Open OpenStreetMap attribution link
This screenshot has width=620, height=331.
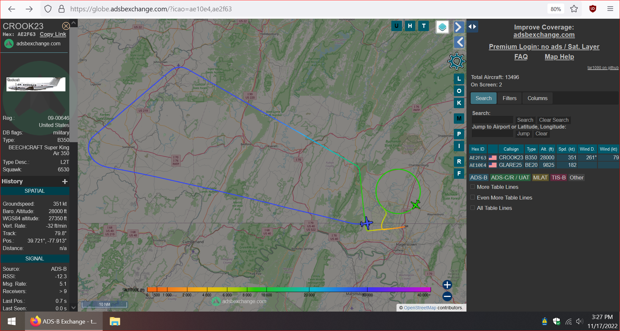[420, 308]
